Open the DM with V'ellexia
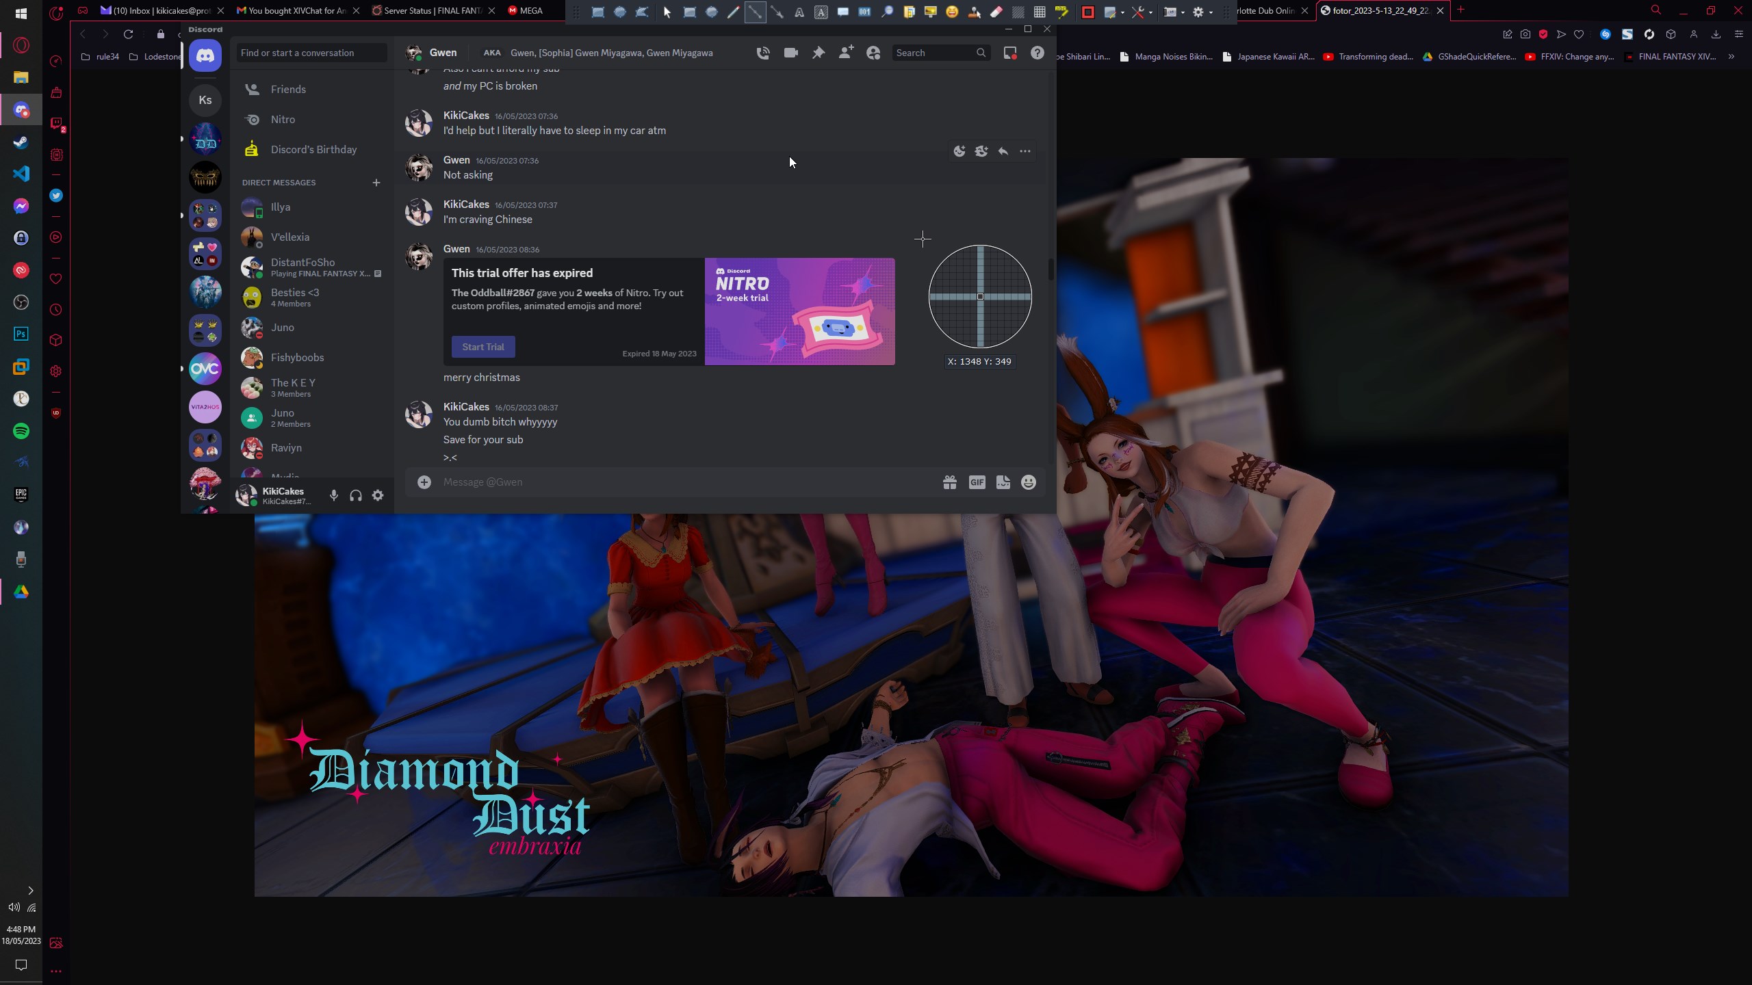Image resolution: width=1752 pixels, height=985 pixels. point(311,237)
